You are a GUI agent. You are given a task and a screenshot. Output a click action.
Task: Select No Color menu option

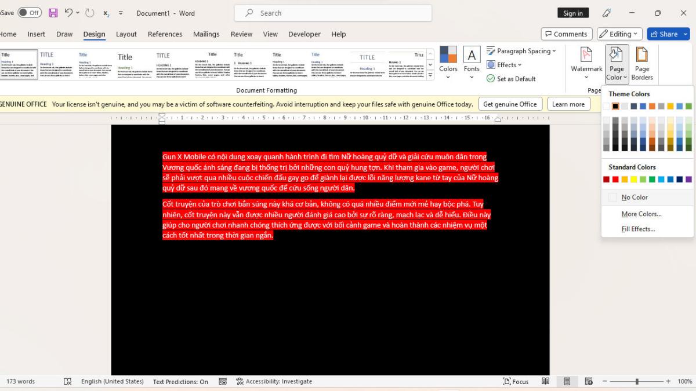[635, 198]
